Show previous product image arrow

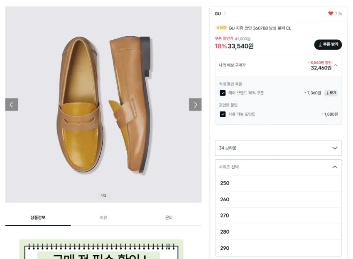(12, 104)
